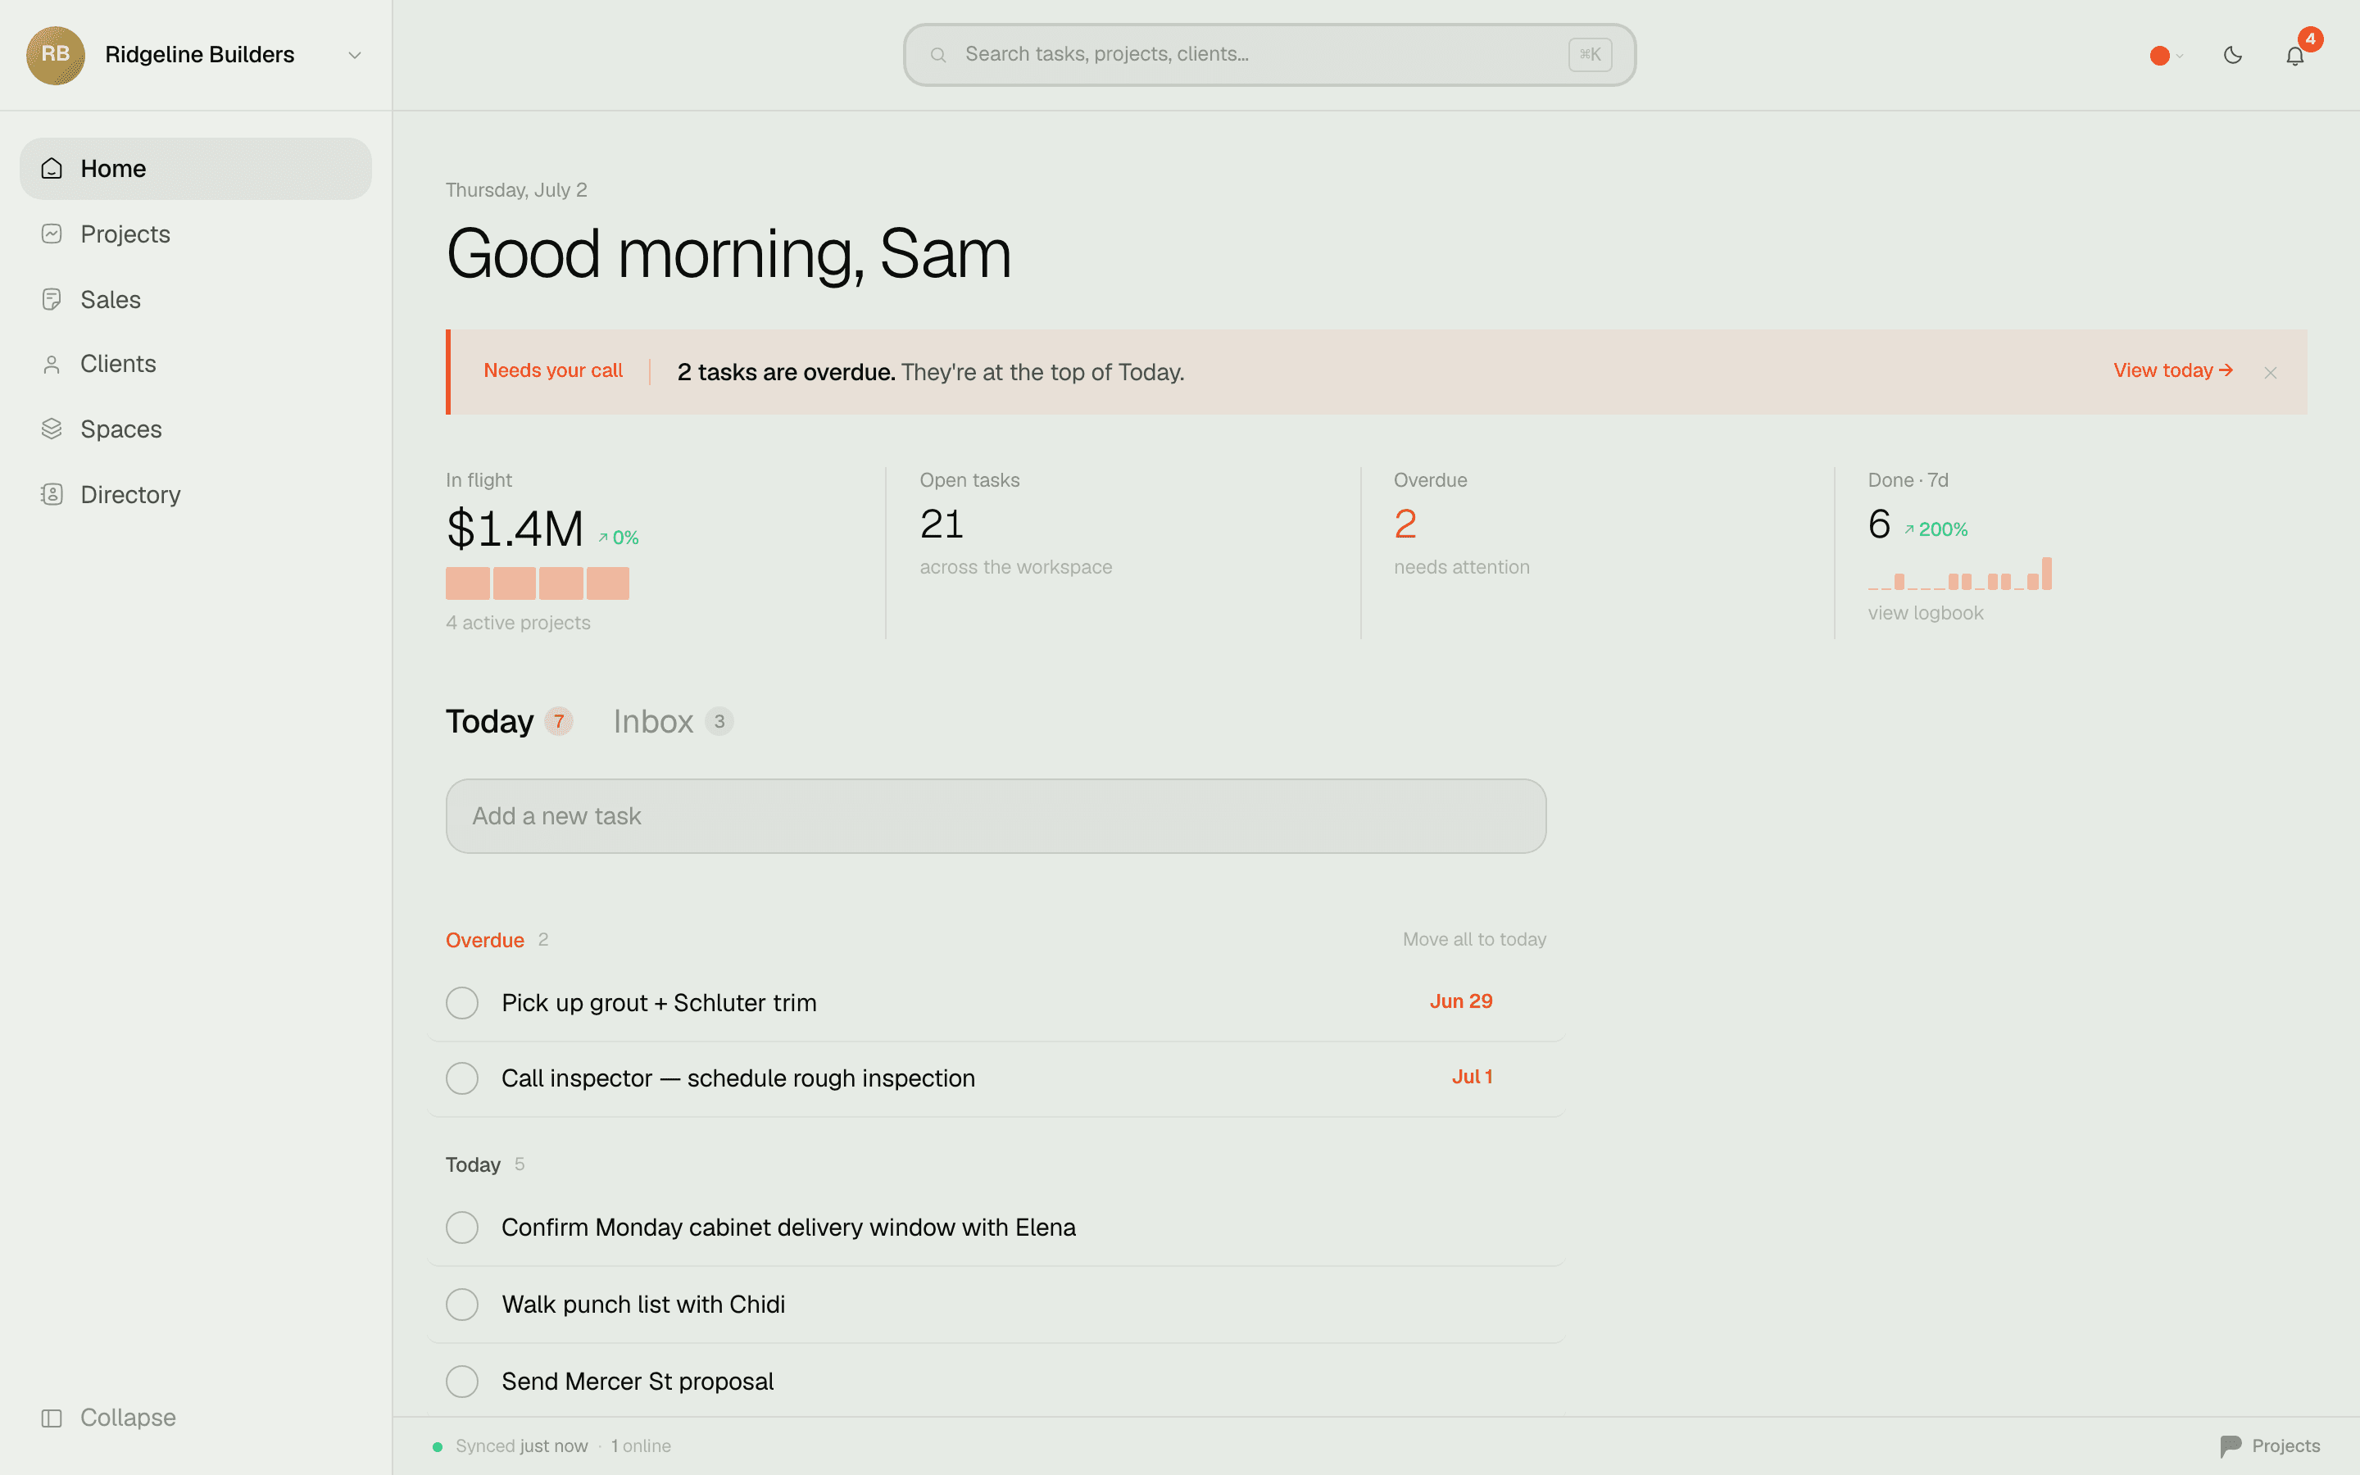
Task: Check off Call inspector task
Action: tap(462, 1079)
